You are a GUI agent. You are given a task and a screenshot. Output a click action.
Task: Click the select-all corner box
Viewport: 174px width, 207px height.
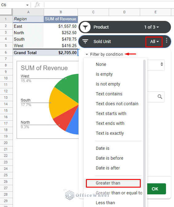6,12
